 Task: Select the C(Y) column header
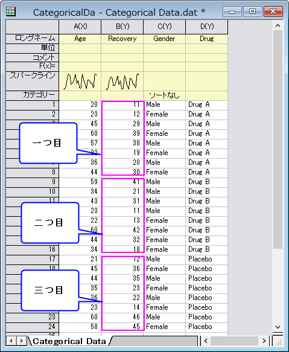pyautogui.click(x=165, y=27)
